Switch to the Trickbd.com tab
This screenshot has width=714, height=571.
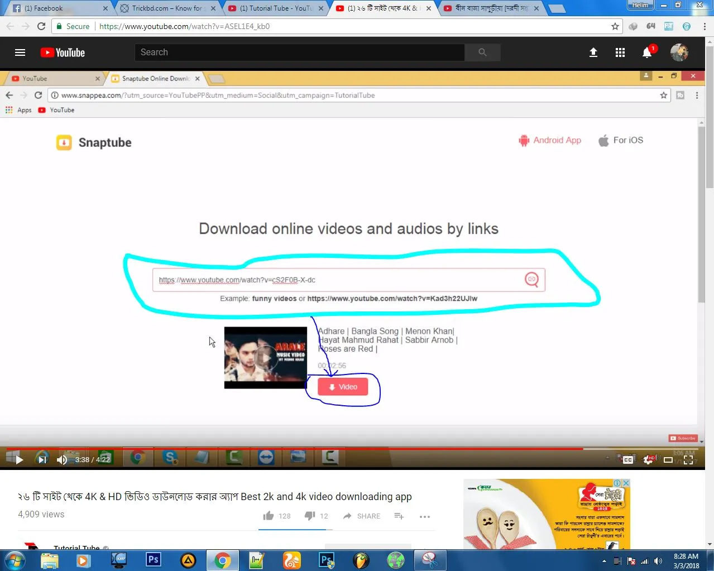tap(167, 8)
